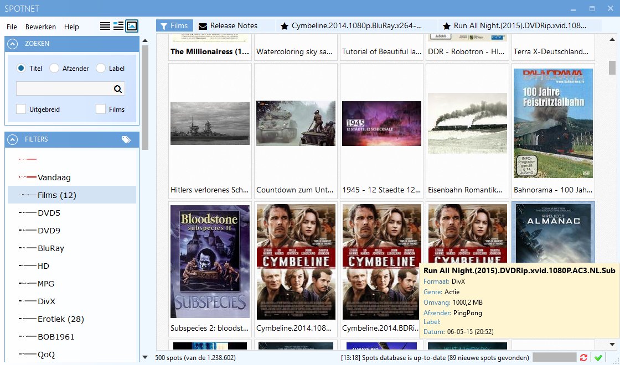Select the Label radio button
The width and height of the screenshot is (620, 365).
pos(101,69)
